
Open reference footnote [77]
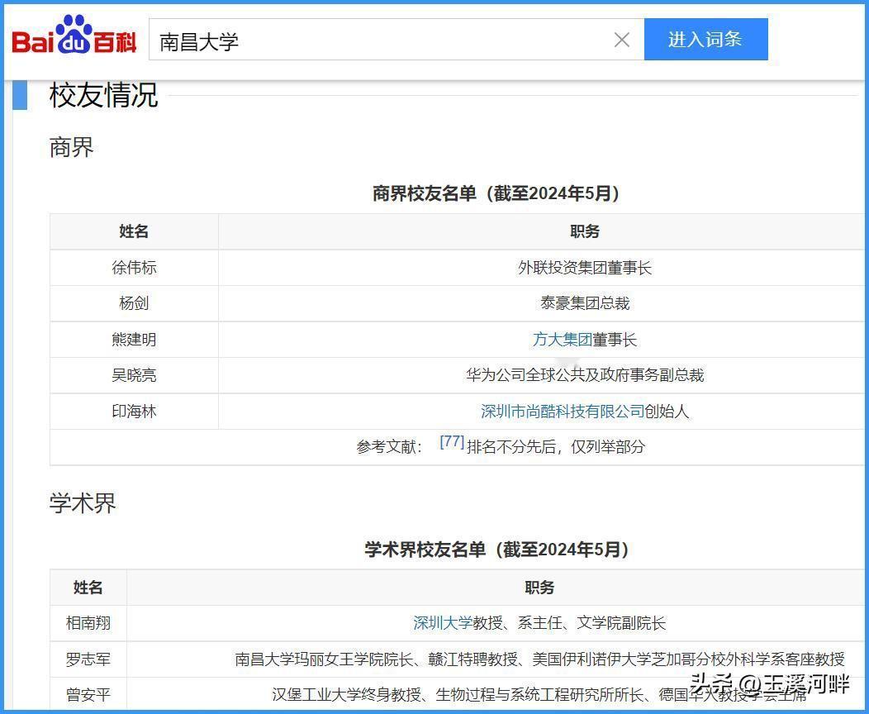coord(452,442)
